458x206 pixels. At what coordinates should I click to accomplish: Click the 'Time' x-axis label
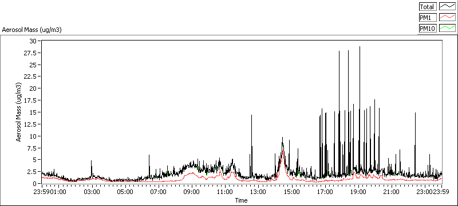click(241, 200)
